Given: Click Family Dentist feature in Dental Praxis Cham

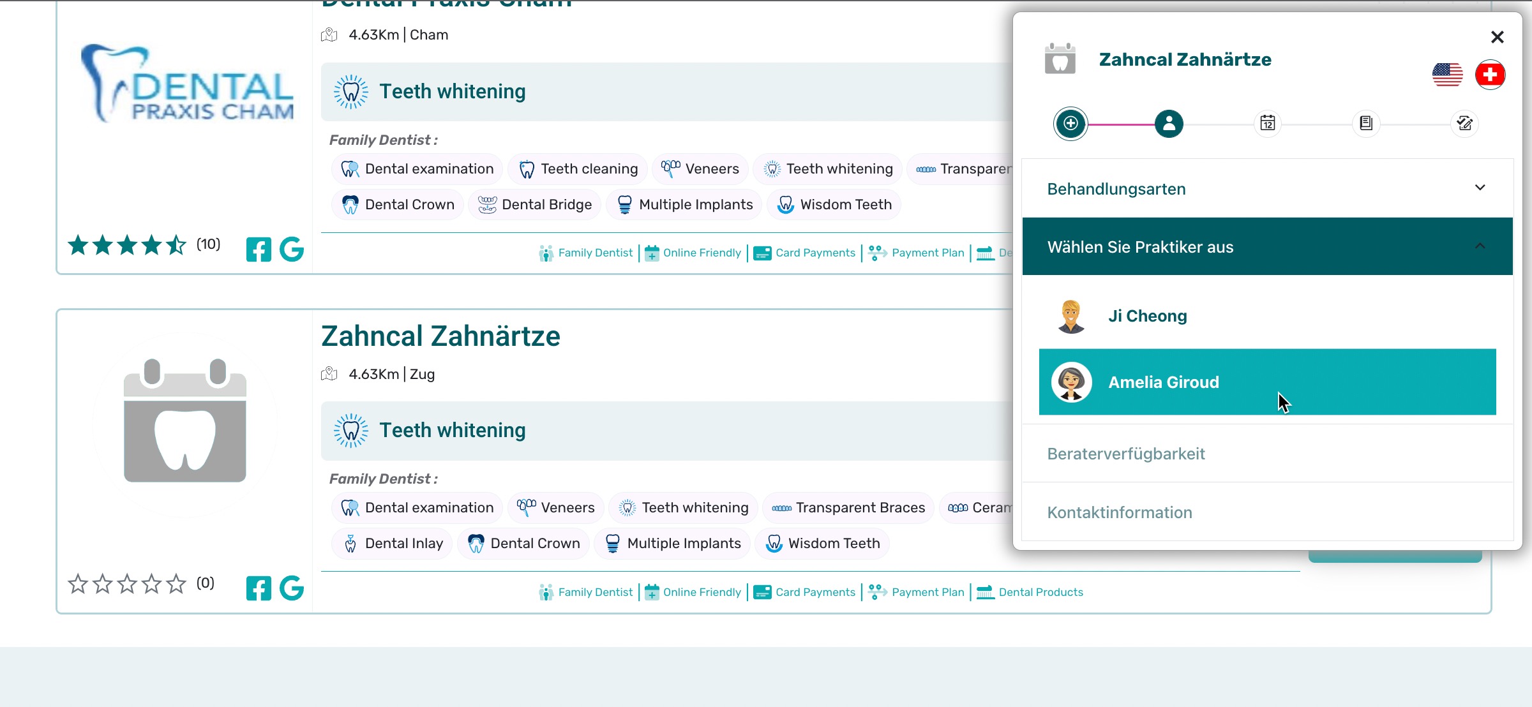Looking at the screenshot, I should (586, 253).
